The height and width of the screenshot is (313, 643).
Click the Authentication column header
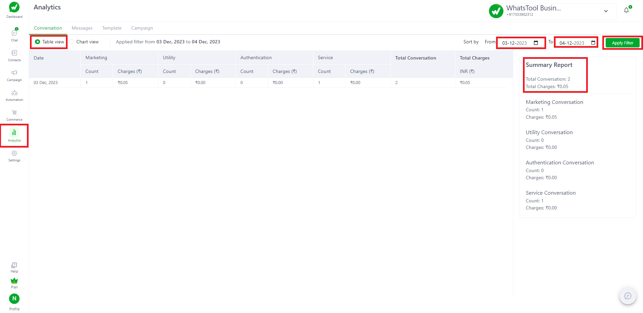tap(256, 57)
